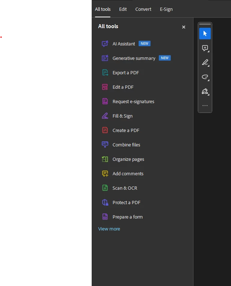Select the freehand draw lasso tool

point(205,77)
